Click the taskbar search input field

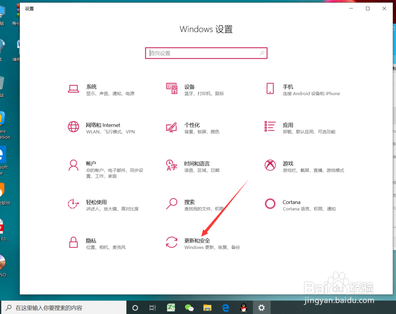pyautogui.click(x=63, y=307)
